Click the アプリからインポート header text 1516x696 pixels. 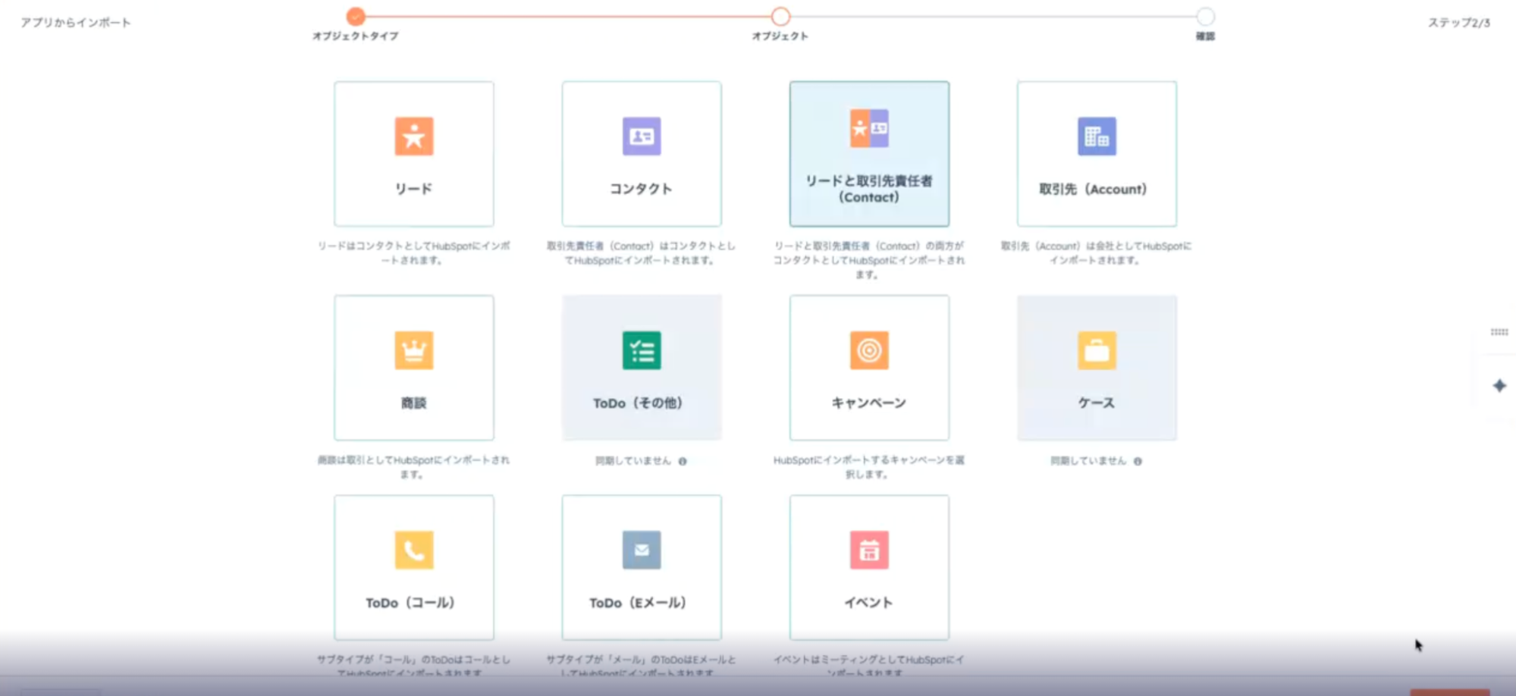point(76,23)
